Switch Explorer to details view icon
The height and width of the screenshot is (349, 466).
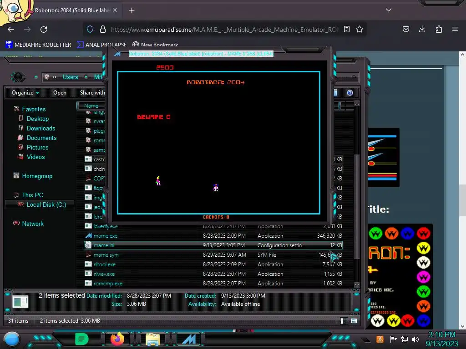tap(344, 321)
